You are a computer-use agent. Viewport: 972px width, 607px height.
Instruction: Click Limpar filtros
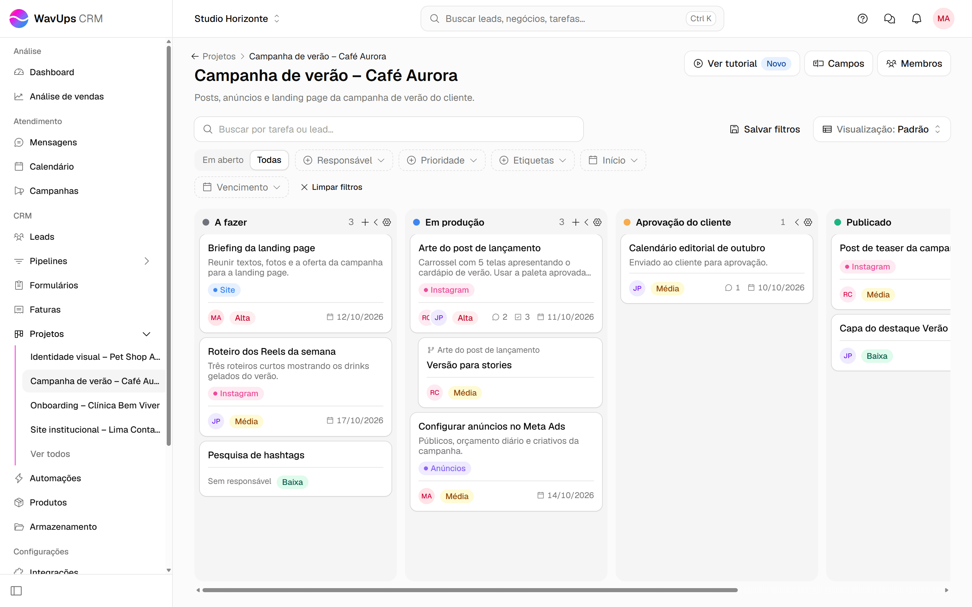tap(331, 187)
